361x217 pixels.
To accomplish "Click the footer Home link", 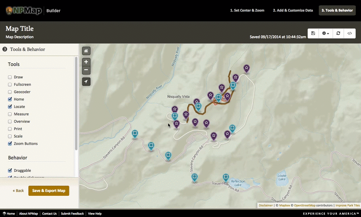I will pyautogui.click(x=9, y=213).
